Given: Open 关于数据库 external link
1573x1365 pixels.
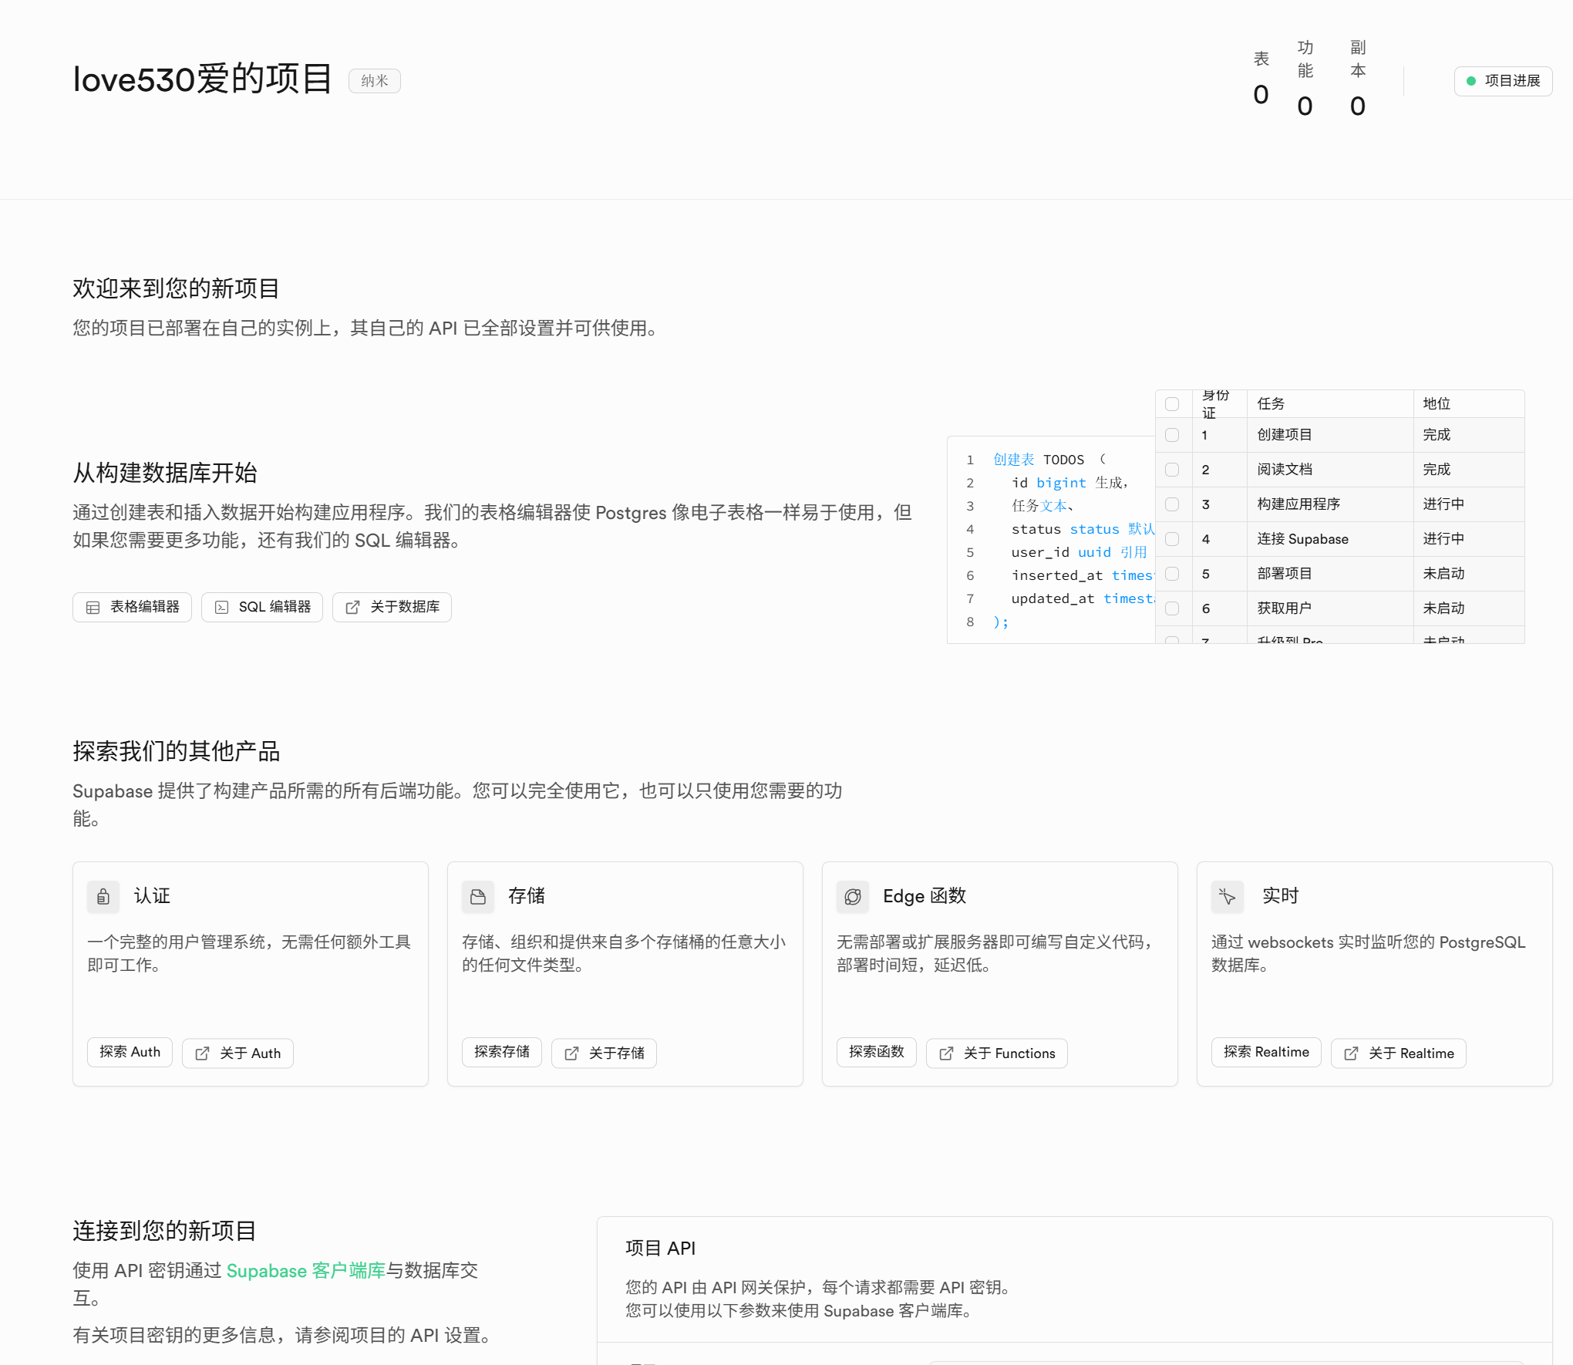Looking at the screenshot, I should click(392, 607).
